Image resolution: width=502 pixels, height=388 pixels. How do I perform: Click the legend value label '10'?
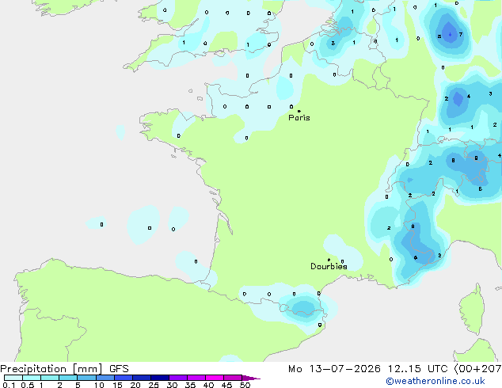point(99,385)
